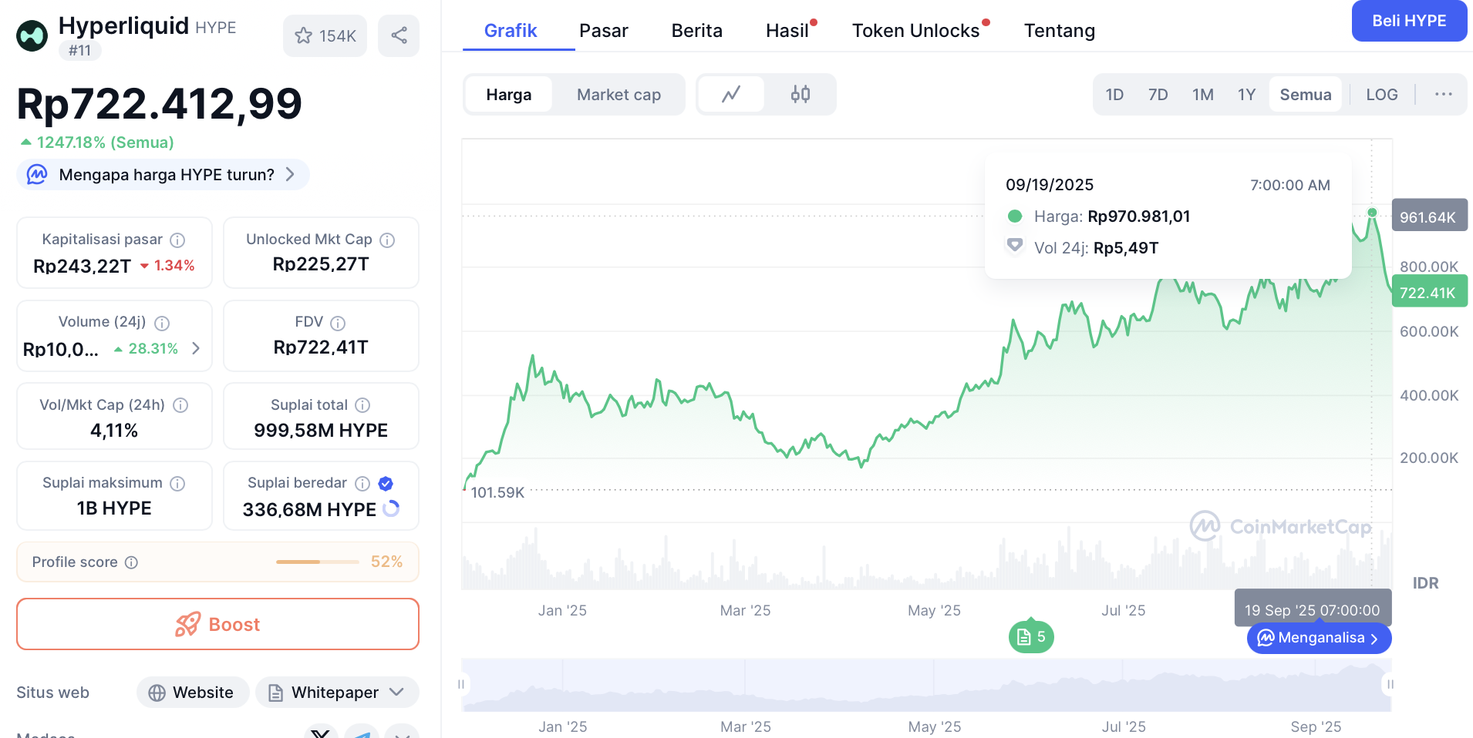Open info icon beside Suplai maksimum

pos(177,484)
